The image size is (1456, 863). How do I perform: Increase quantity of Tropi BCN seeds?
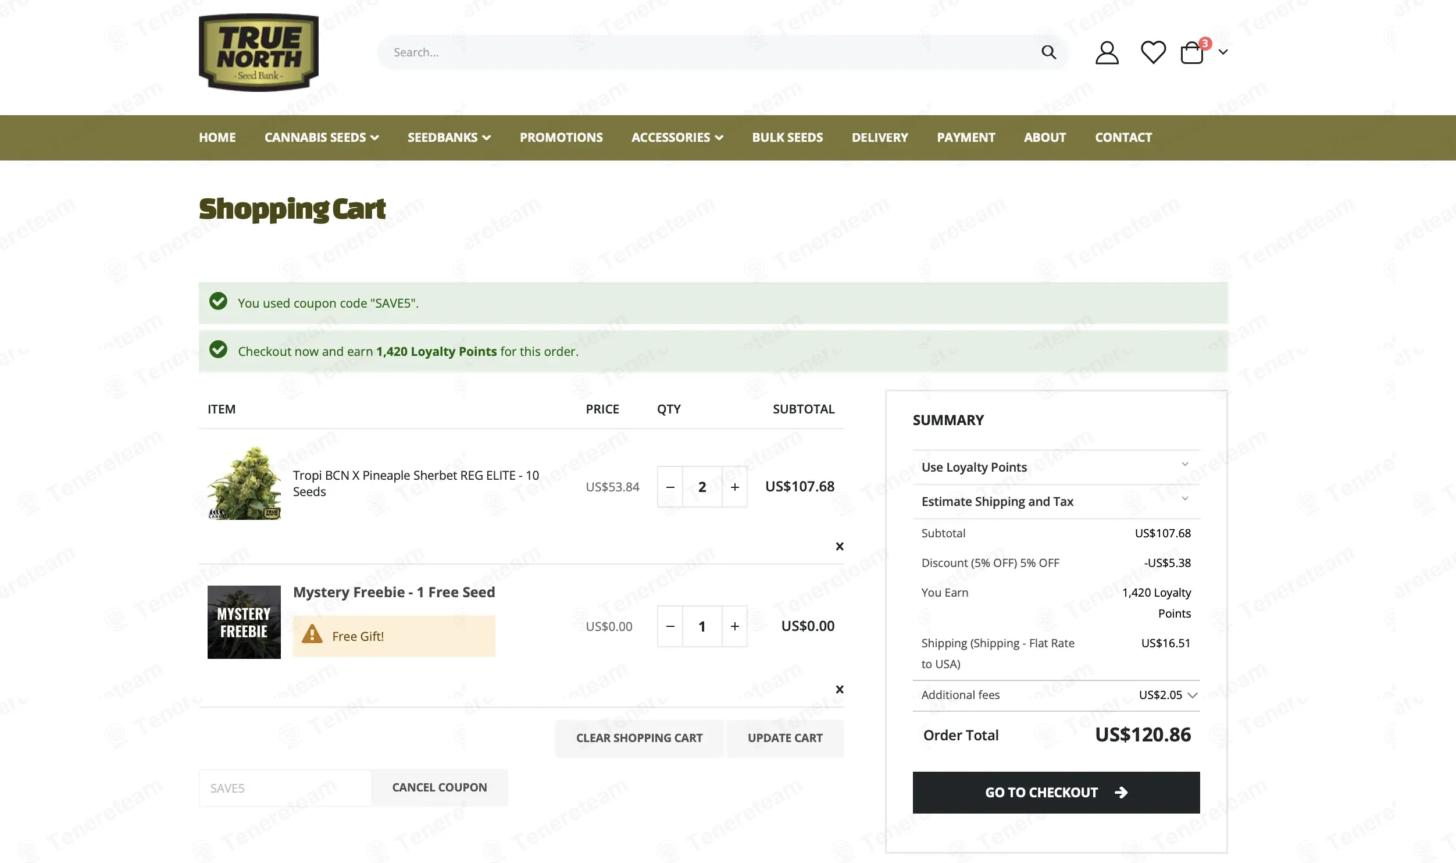(735, 487)
